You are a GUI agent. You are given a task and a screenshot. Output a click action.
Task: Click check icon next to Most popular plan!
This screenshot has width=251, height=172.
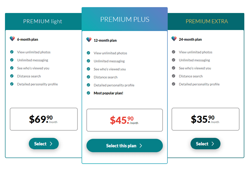(x=88, y=93)
